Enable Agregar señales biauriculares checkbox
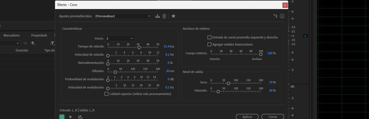The height and width of the screenshot is (119, 369). [209, 44]
